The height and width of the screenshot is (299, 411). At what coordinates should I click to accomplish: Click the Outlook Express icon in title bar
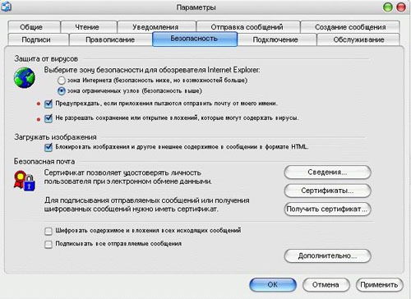tap(6, 6)
